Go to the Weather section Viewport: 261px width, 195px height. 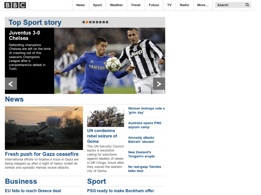point(116,5)
